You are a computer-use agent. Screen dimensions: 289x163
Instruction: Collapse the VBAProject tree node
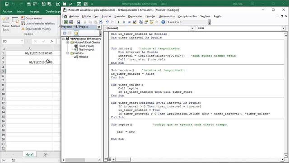coord(63,38)
